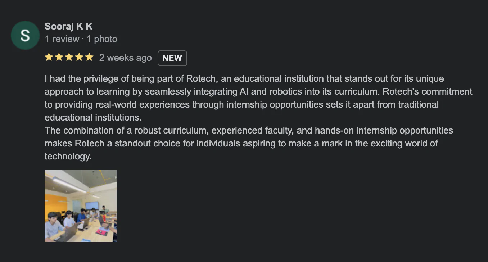Click the text "educational institutions."
The width and height of the screenshot is (488, 262).
click(x=94, y=117)
